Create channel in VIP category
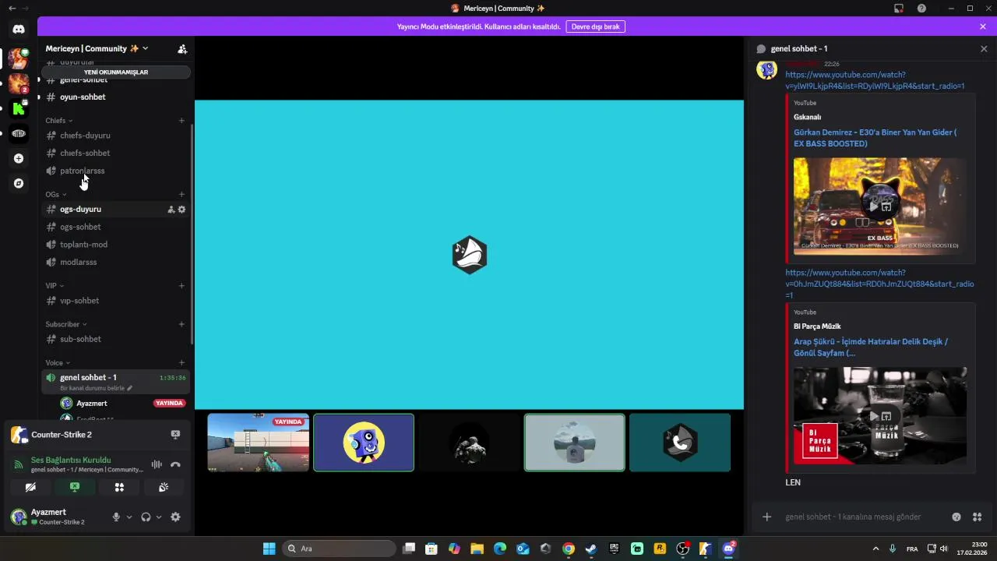The image size is (997, 561). pyautogui.click(x=181, y=286)
